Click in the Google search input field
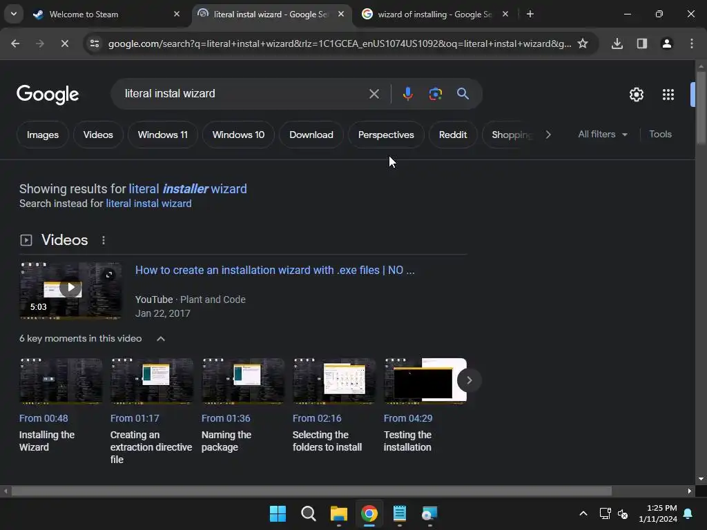This screenshot has height=530, width=707. [x=244, y=94]
